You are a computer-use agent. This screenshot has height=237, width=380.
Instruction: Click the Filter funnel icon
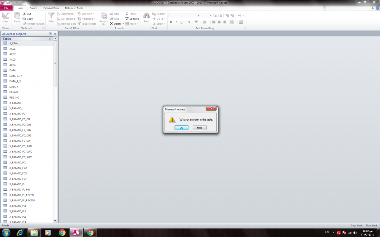(51, 16)
